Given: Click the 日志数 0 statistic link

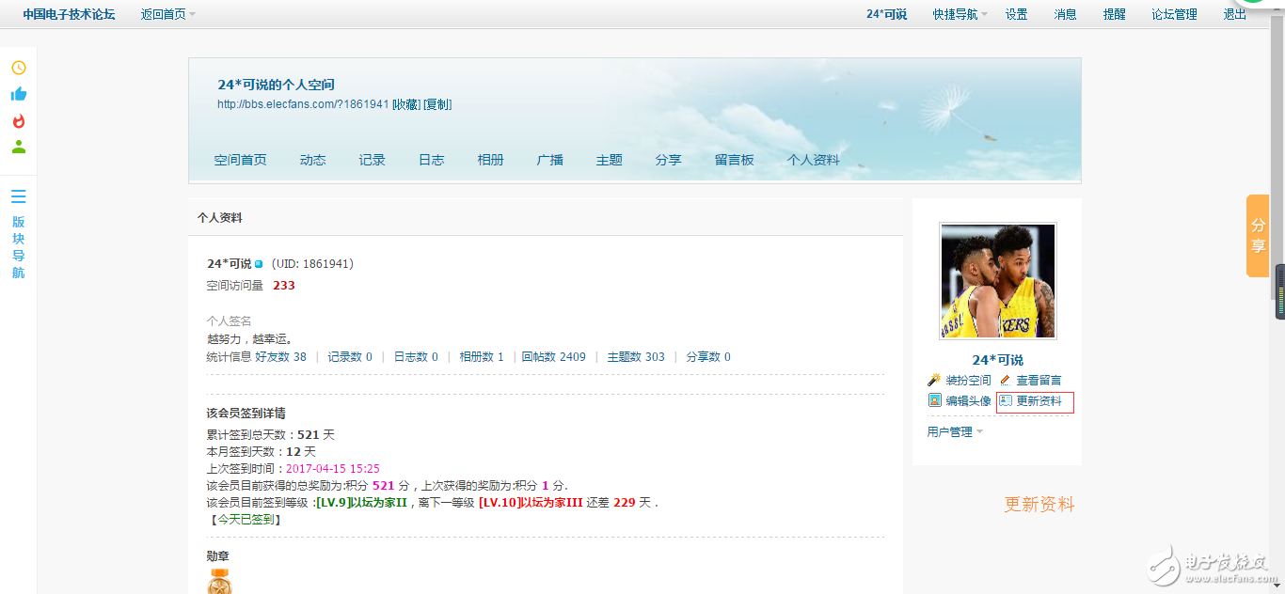Looking at the screenshot, I should (416, 357).
